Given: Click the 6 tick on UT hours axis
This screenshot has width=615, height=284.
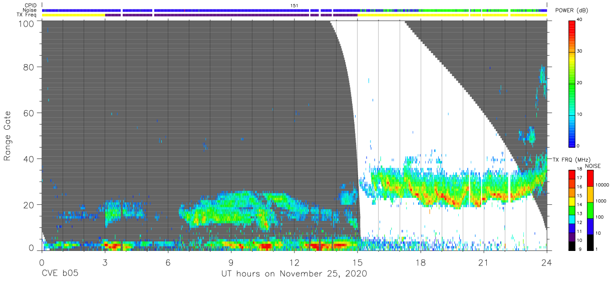Looking at the screenshot, I should click(x=168, y=262).
